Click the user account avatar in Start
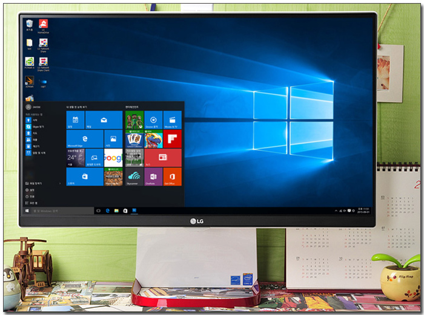This screenshot has height=315, width=424. (28, 107)
